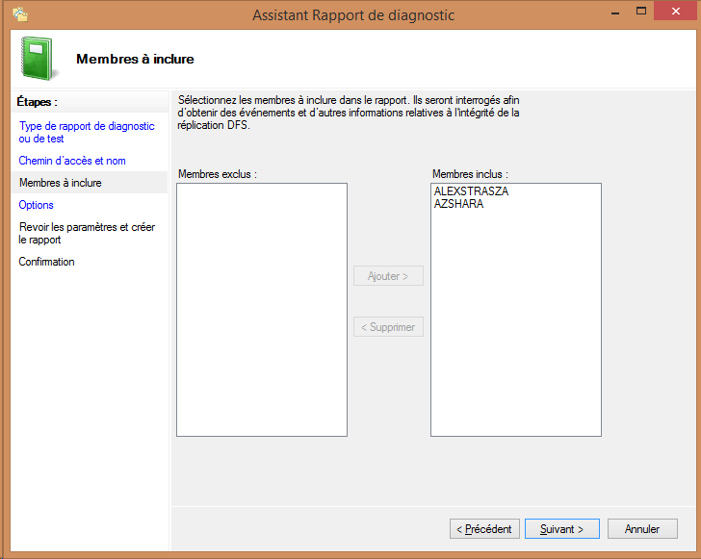Continue by clicking Suivant
This screenshot has width=701, height=559.
(x=562, y=529)
